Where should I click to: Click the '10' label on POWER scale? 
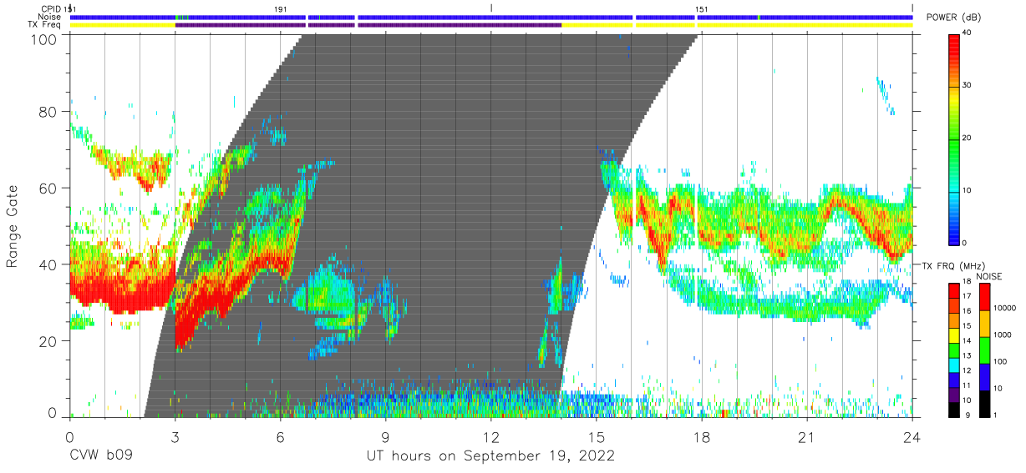pos(968,191)
